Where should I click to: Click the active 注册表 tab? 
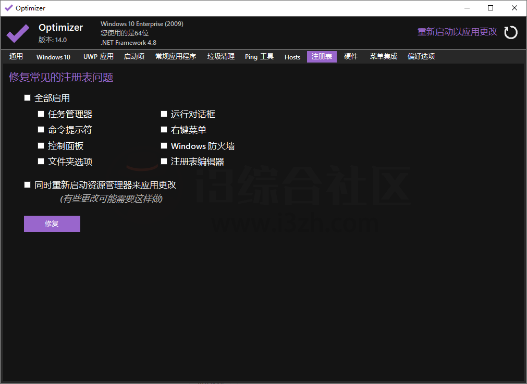pyautogui.click(x=322, y=56)
